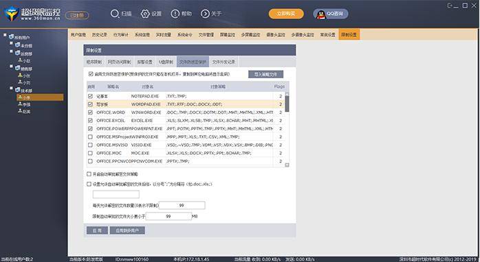
Task: Select the 所有用户 group folder icon
Action: [11, 37]
